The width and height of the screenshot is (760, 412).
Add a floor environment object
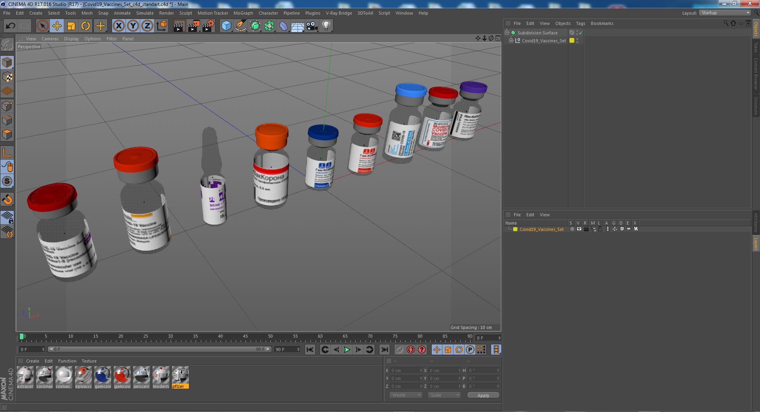298,26
